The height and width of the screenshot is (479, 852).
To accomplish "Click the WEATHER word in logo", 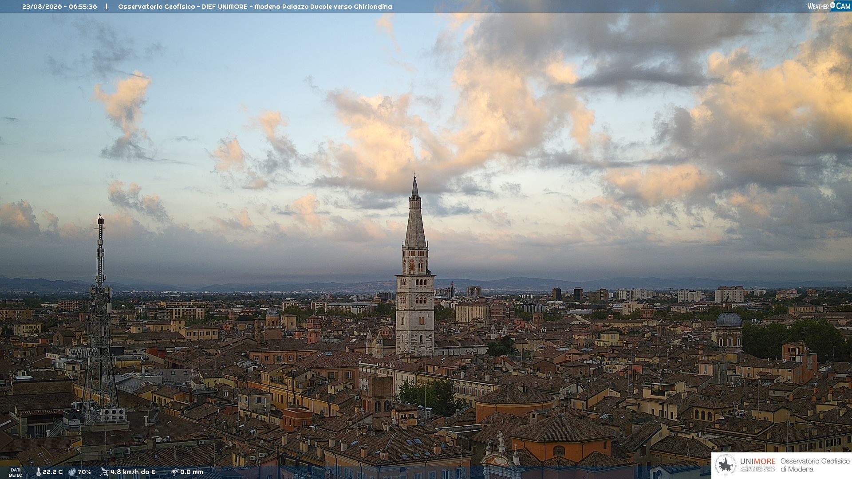I will tap(818, 6).
